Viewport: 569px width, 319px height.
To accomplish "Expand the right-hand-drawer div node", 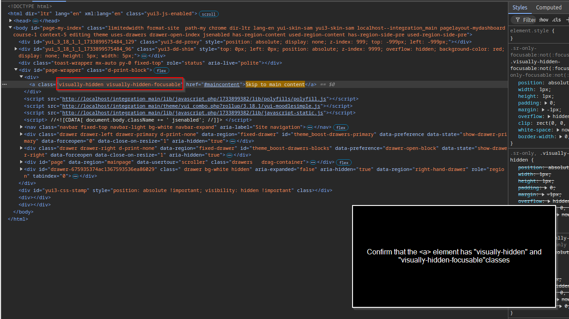I will tap(22, 169).
